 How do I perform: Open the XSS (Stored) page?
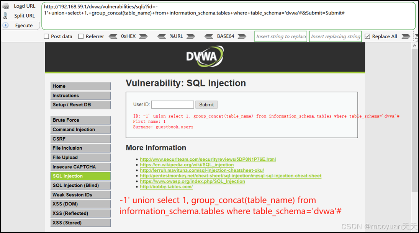[80, 223]
